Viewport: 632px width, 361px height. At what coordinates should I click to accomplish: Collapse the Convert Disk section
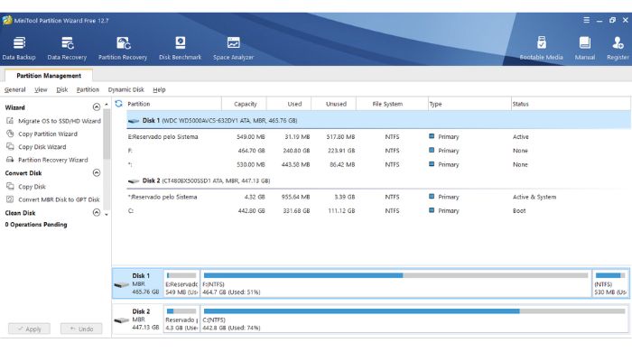97,173
